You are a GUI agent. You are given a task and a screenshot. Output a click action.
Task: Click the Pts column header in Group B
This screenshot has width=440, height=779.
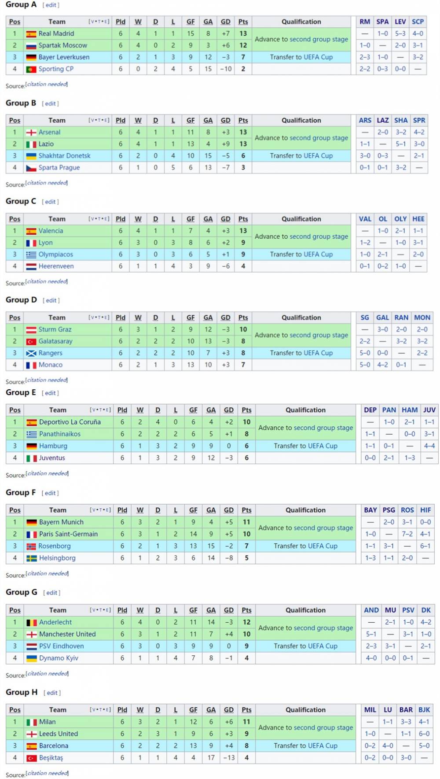coord(243,121)
